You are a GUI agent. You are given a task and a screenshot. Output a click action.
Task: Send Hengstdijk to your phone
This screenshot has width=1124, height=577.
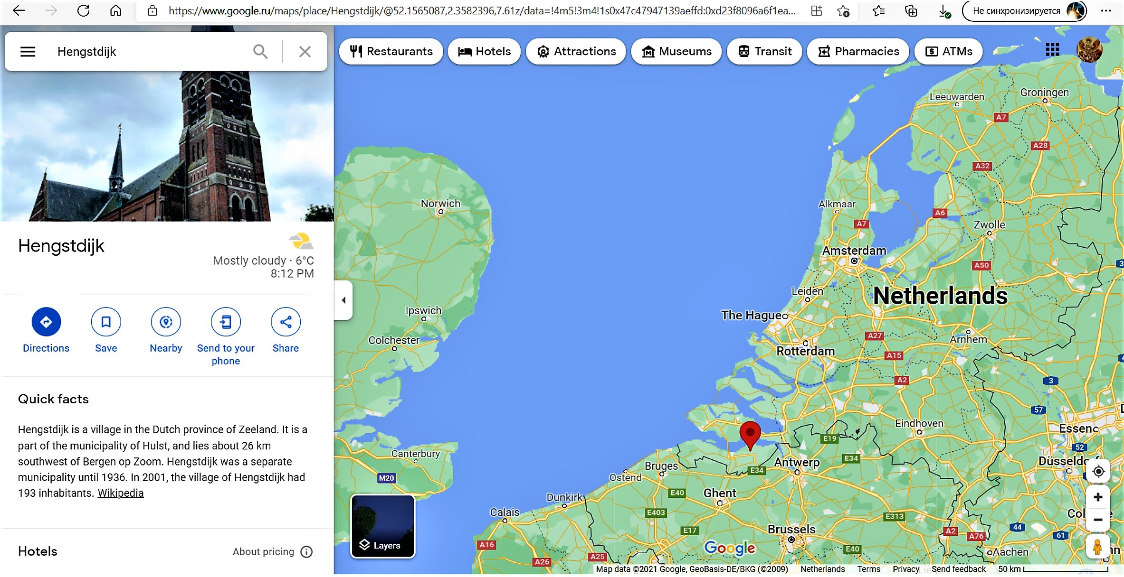(x=226, y=336)
